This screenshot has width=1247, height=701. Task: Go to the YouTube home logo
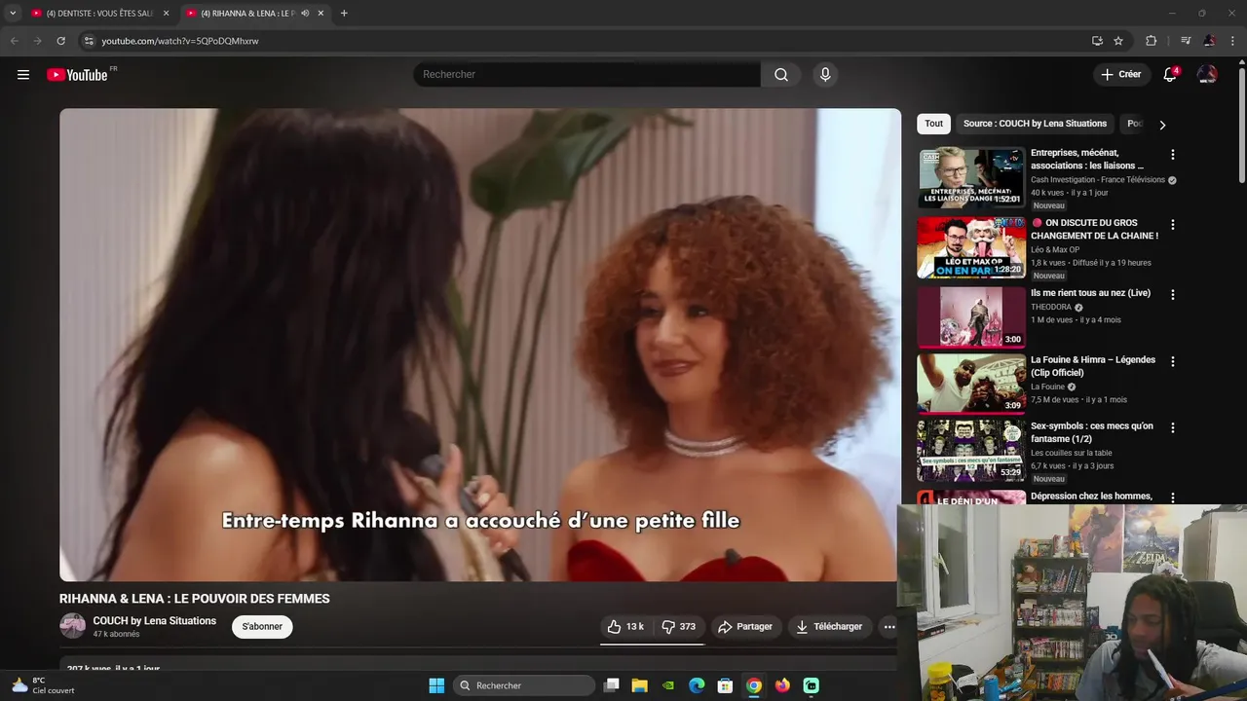pyautogui.click(x=78, y=75)
